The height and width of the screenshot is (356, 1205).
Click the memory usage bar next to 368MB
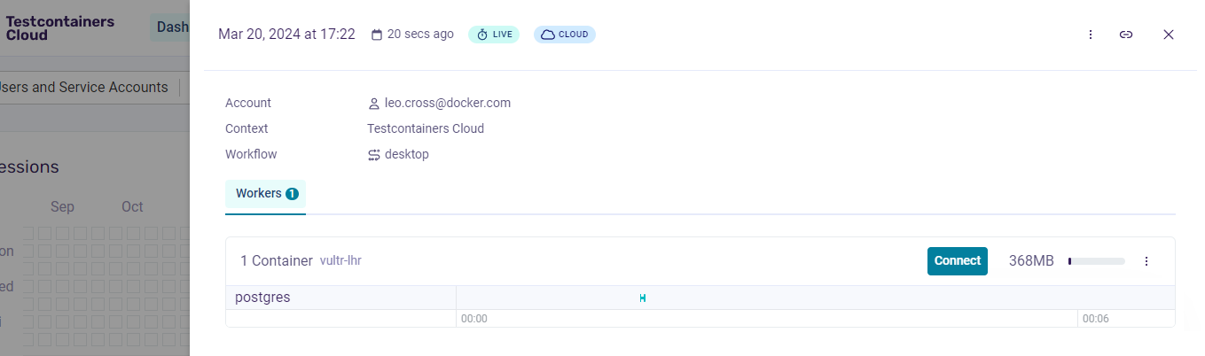point(1096,261)
